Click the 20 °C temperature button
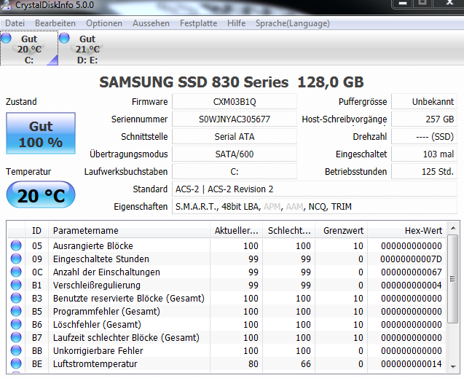Image resolution: width=464 pixels, height=378 pixels. 41,195
